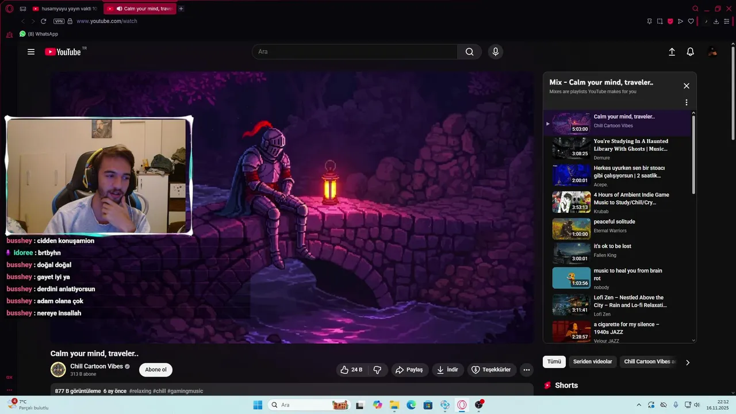Open File Explorer from taskbar

(394, 405)
